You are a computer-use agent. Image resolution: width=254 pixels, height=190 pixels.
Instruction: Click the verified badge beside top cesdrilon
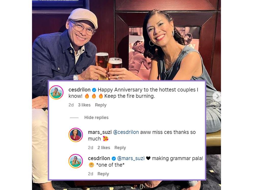94,90
